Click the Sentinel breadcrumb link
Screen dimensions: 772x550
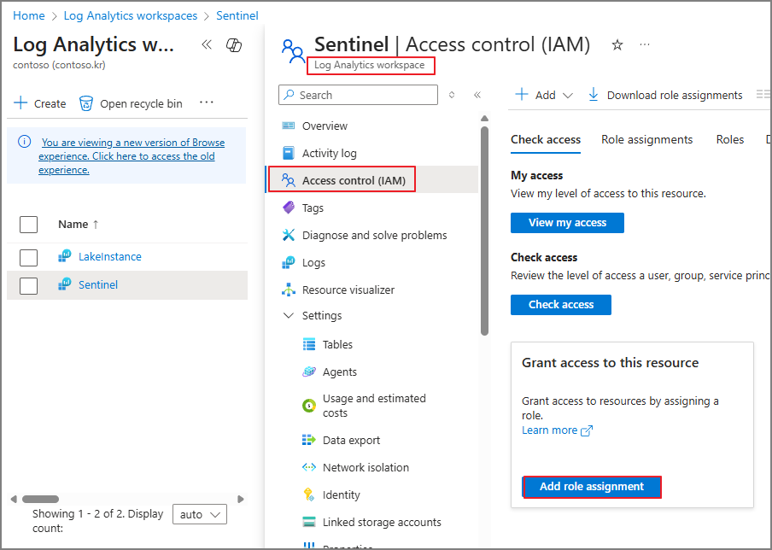click(237, 15)
